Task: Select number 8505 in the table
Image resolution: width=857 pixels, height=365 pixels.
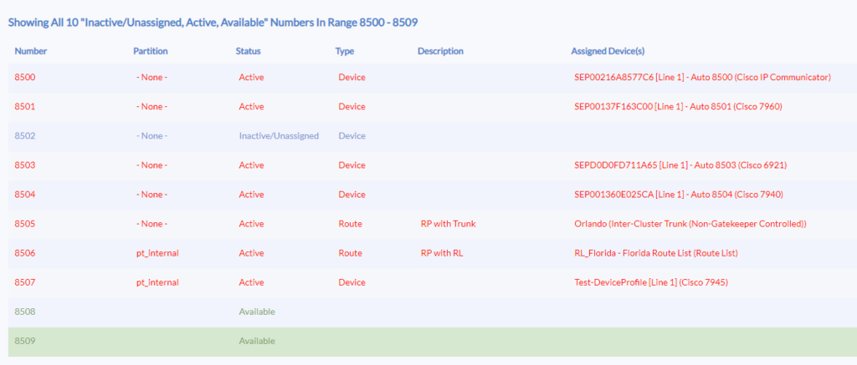Action: click(25, 224)
